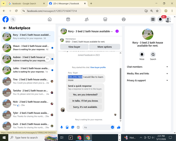Mute this conversation with the bell icon
176x141 pixels.
(142, 54)
